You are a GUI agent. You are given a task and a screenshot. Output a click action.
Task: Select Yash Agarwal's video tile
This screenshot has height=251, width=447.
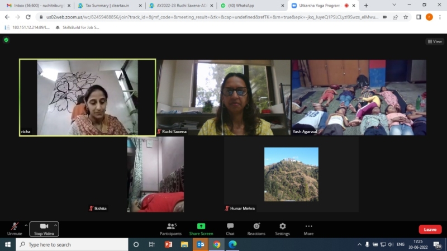[359, 98]
